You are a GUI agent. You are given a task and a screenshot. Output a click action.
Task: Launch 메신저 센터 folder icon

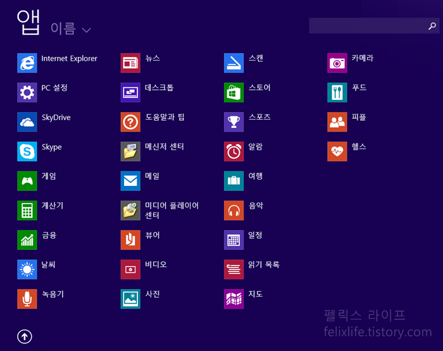(130, 151)
